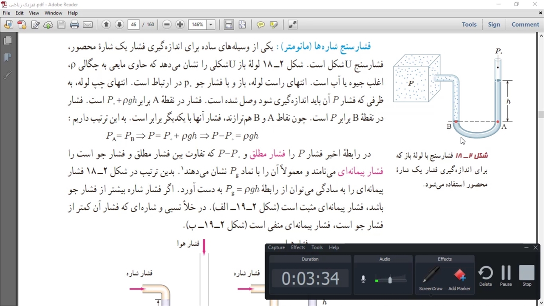Viewport: 544px width, 306px height.
Task: Go to next page with down arrow
Action: coord(119,25)
